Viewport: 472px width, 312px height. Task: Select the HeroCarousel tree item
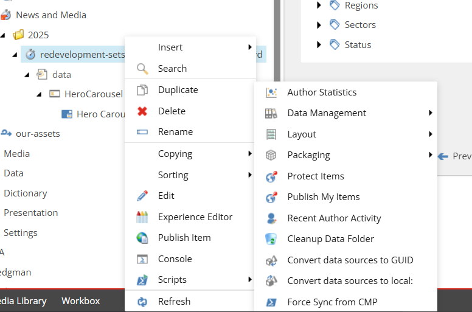[93, 94]
